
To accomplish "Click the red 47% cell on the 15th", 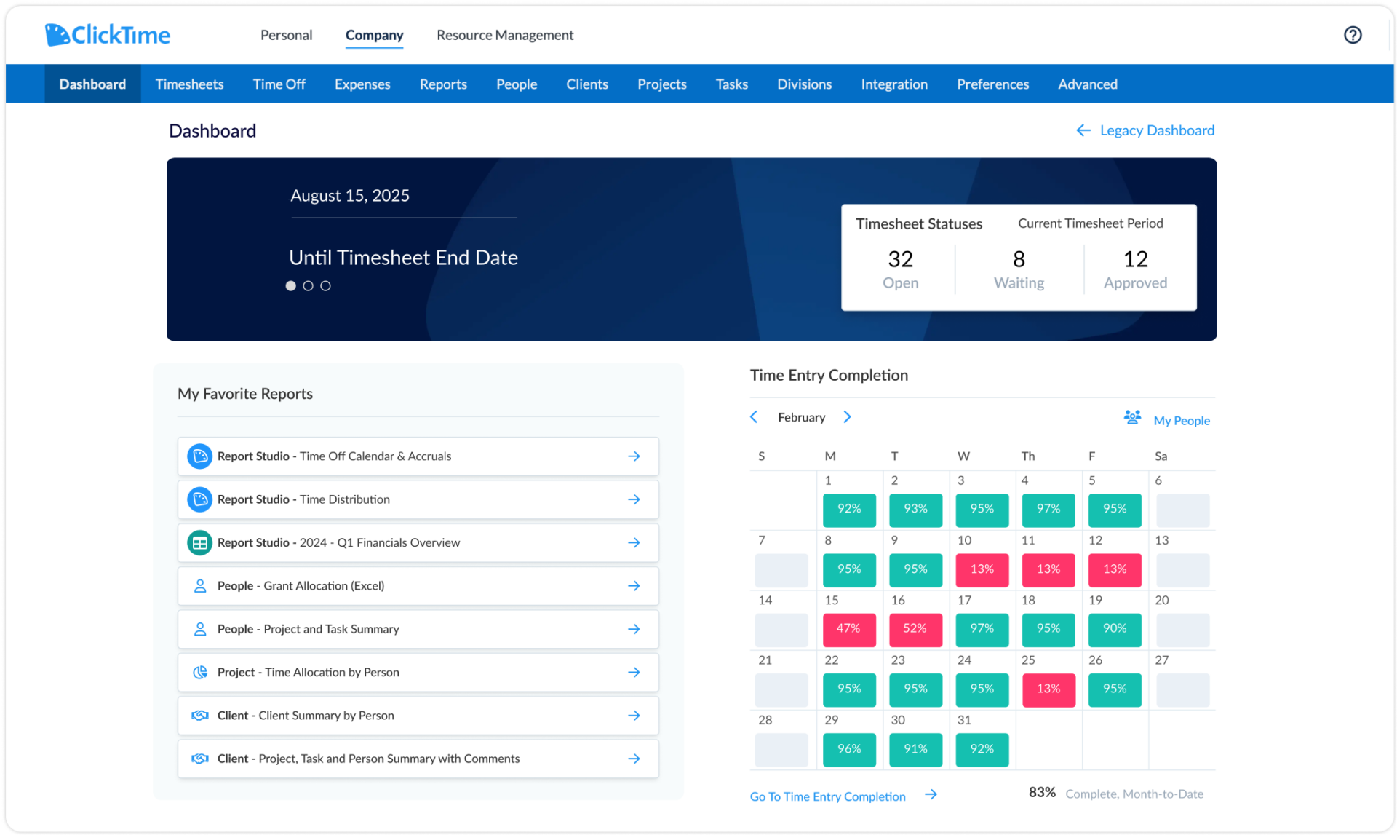I will pyautogui.click(x=848, y=629).
